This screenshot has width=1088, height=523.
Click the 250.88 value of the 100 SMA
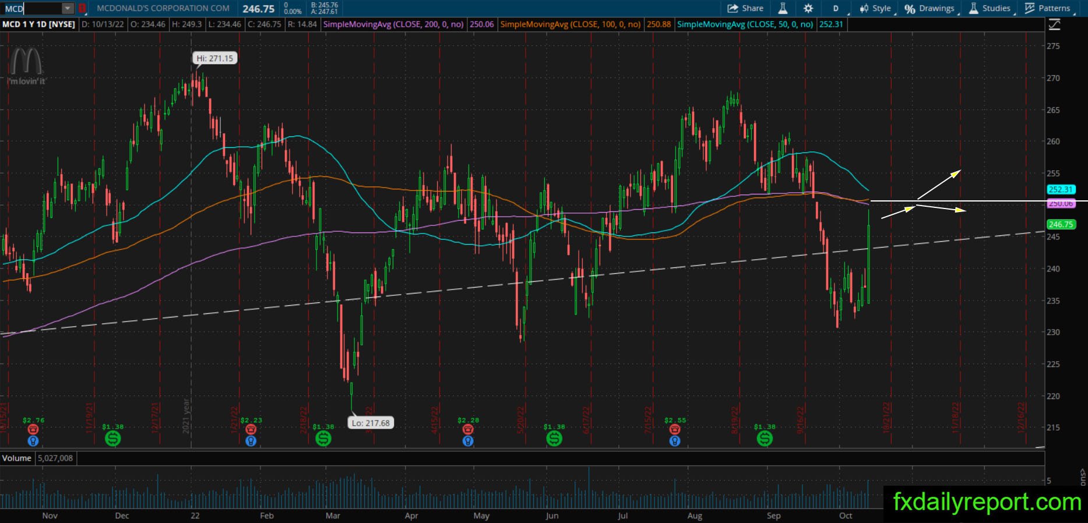[x=659, y=24]
